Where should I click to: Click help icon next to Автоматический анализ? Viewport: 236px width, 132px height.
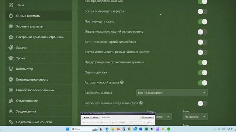122,82
